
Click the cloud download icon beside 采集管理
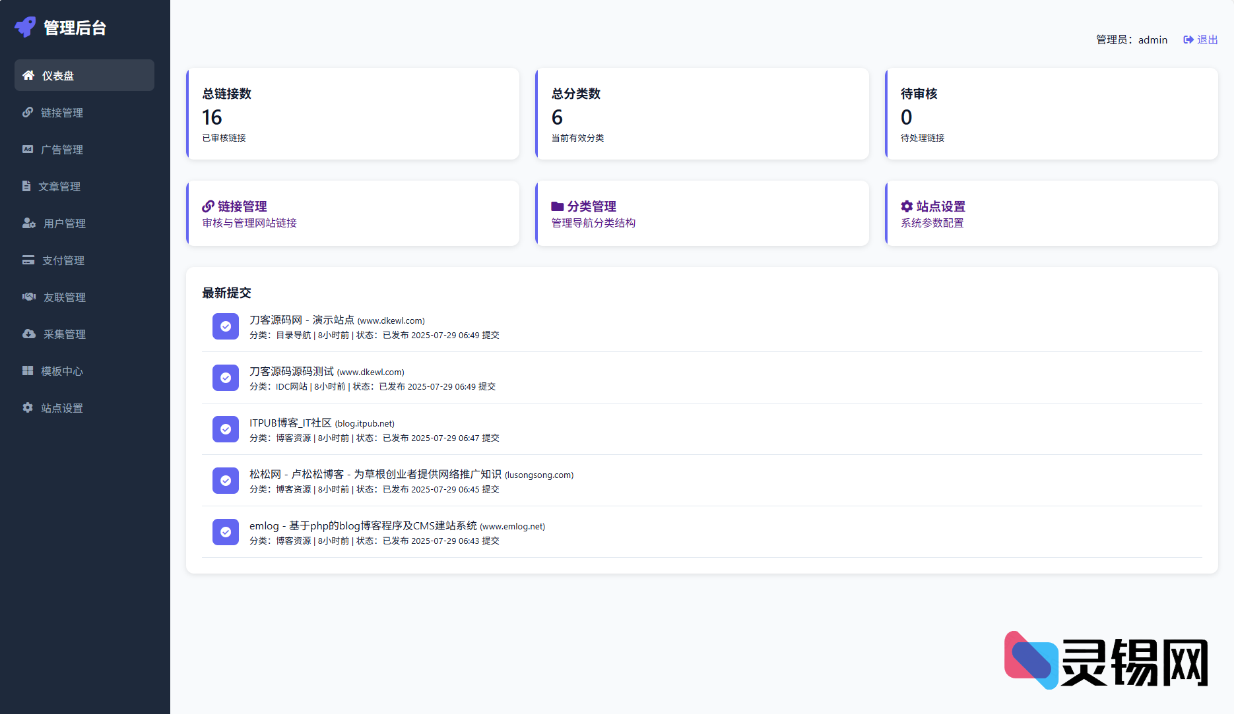click(x=29, y=334)
